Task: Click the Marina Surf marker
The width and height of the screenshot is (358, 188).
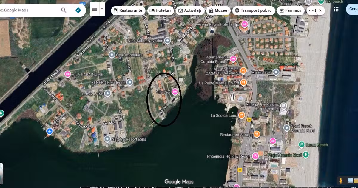Action: click(276, 72)
